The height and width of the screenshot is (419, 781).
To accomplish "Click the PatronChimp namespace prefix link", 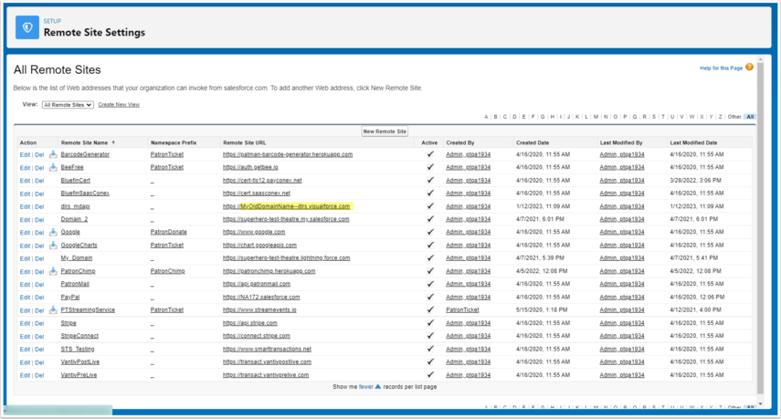I will pos(167,271).
